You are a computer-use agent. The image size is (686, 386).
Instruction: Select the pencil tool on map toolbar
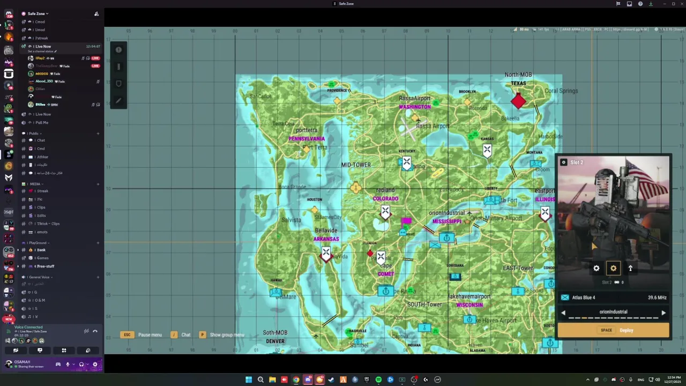click(118, 100)
